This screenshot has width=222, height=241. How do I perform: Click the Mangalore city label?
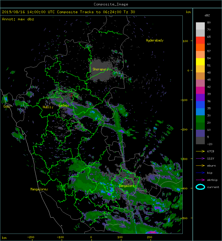click(x=39, y=189)
